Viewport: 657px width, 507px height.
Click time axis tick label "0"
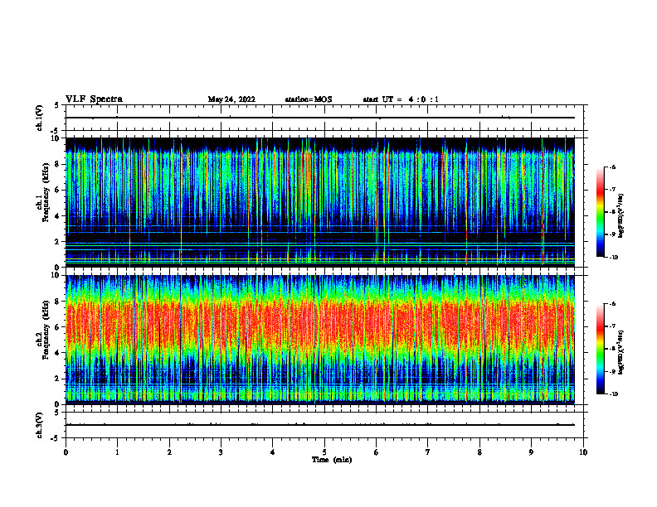tap(66, 452)
